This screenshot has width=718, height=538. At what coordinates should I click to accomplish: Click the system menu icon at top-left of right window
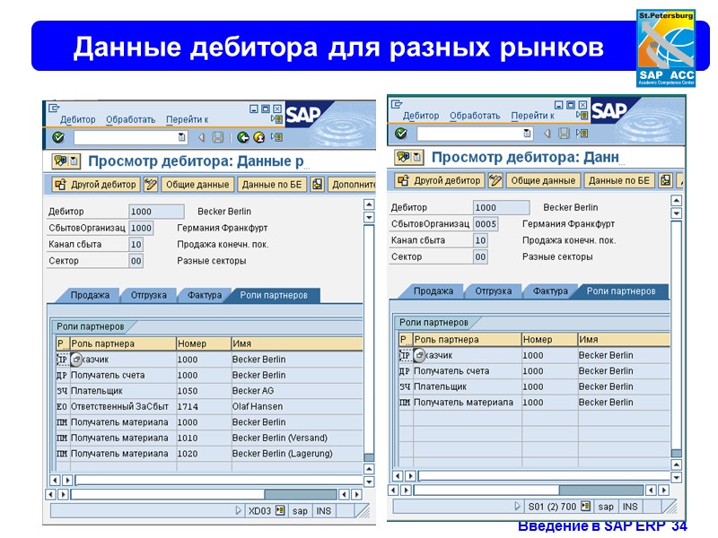coord(397,104)
